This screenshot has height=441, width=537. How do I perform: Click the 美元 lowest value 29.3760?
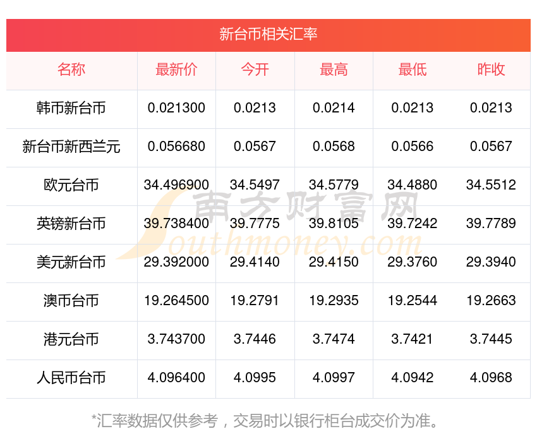(x=413, y=262)
